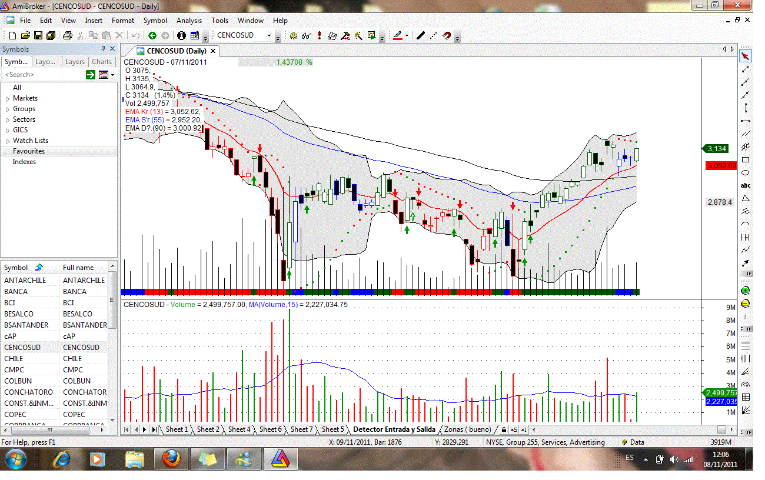The height and width of the screenshot is (480, 765).
Task: Go back with the green arrow icon
Action: tap(152, 36)
